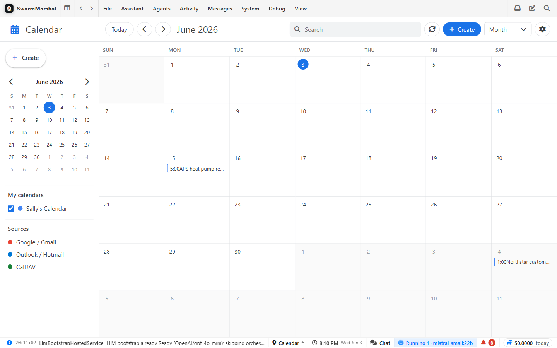Open the Month view dropdown

click(x=508, y=29)
